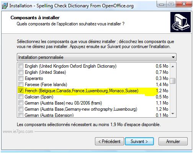Check the Faroese (Faroe Islands) box

21,85
